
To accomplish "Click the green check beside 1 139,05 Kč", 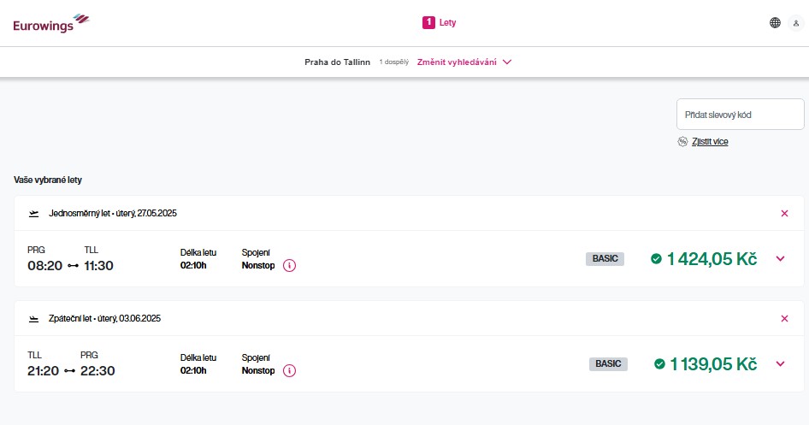I will point(659,364).
